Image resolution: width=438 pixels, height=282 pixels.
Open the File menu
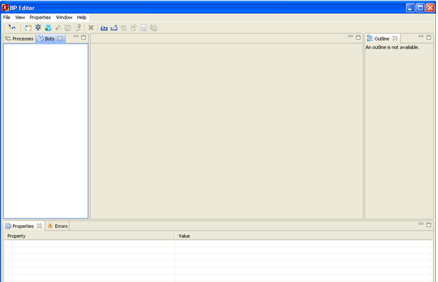[7, 18]
